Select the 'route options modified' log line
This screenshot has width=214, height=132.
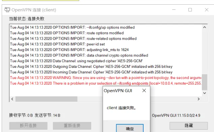coord(67,33)
